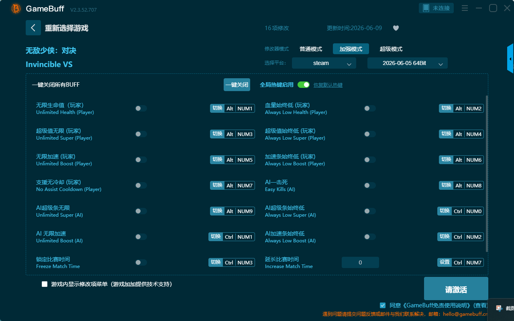The image size is (514, 321).
Task: Click 恢复默认热键 link
Action: pos(328,85)
